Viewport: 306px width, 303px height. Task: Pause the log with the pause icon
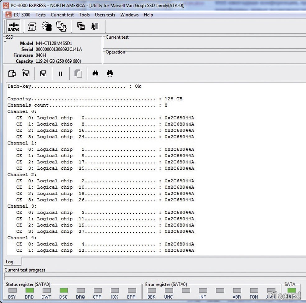tap(61, 74)
